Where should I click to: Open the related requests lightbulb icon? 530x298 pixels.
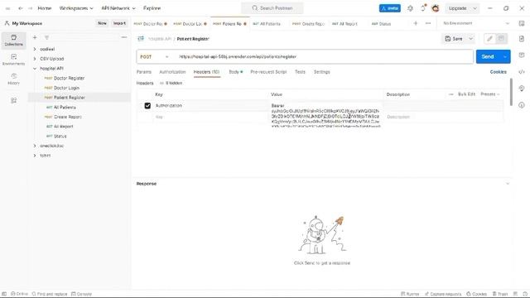522,89
